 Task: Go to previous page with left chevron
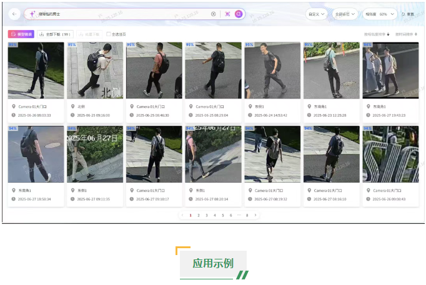tap(182, 215)
